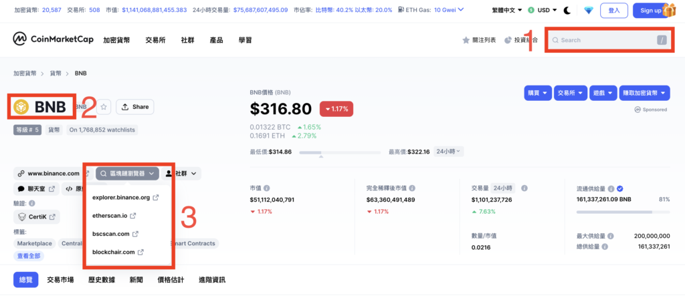Click the ETH gas pump icon
Screen dimensions: 685x302
point(401,10)
